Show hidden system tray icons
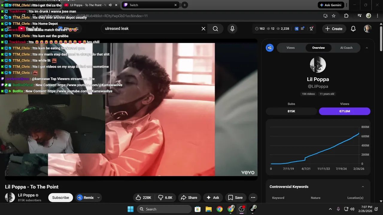The width and height of the screenshot is (383, 215). click(330, 209)
